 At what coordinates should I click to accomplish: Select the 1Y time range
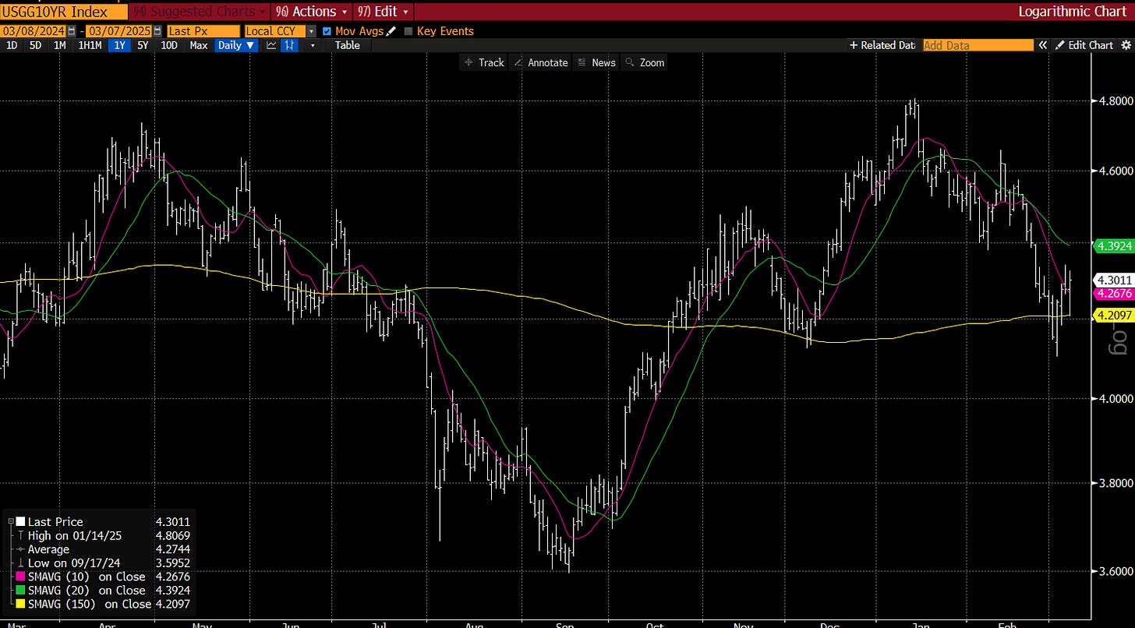[x=119, y=45]
